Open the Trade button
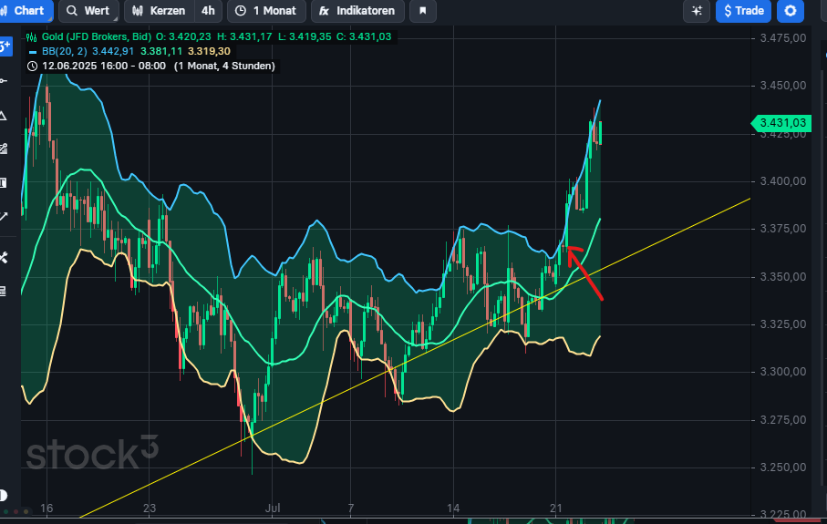This screenshot has height=524, width=827. pyautogui.click(x=743, y=11)
